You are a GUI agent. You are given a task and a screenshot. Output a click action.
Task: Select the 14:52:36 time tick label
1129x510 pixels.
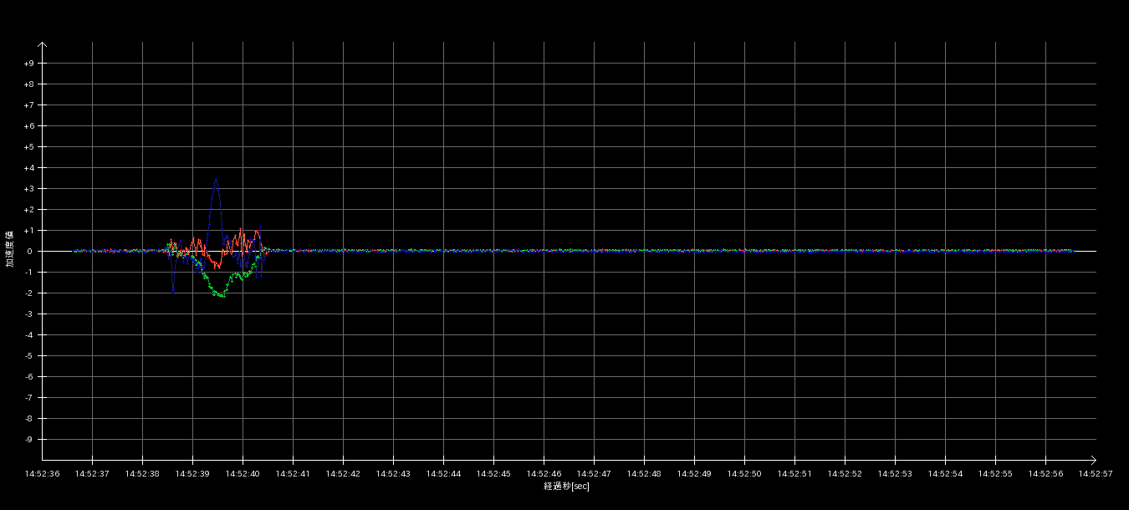[43, 473]
